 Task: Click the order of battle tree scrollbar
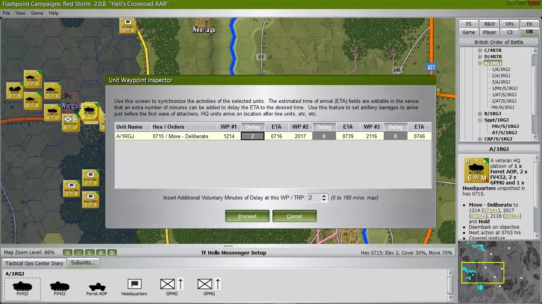pos(535,93)
